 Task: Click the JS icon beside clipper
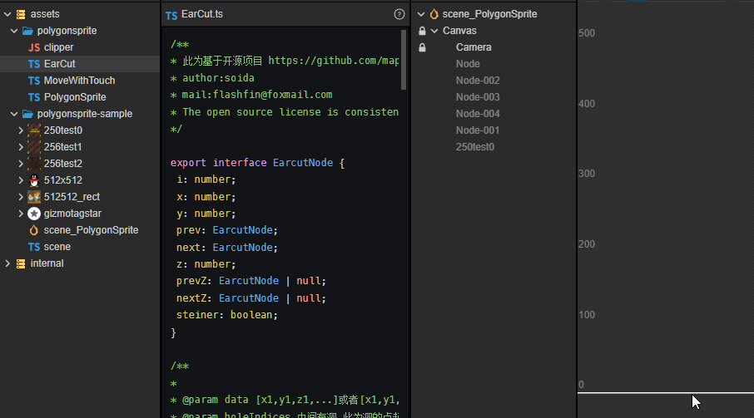34,47
